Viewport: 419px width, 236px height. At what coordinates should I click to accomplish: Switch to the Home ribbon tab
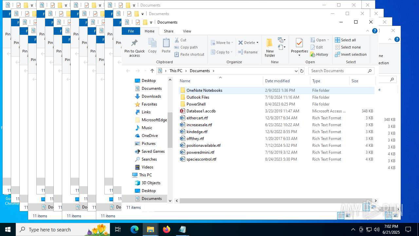(150, 31)
